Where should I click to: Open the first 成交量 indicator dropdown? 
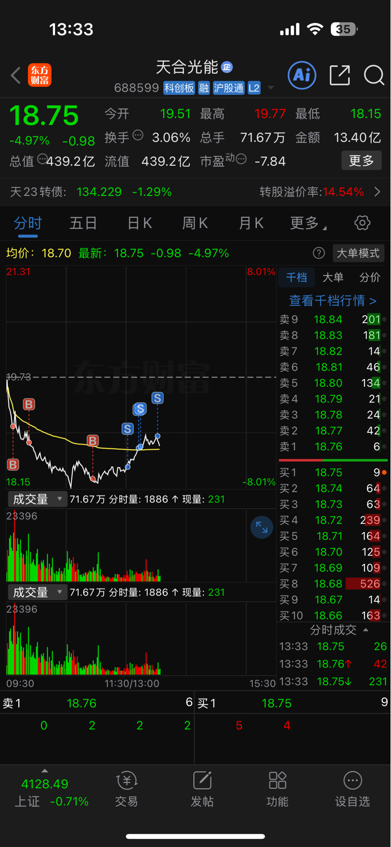[37, 499]
